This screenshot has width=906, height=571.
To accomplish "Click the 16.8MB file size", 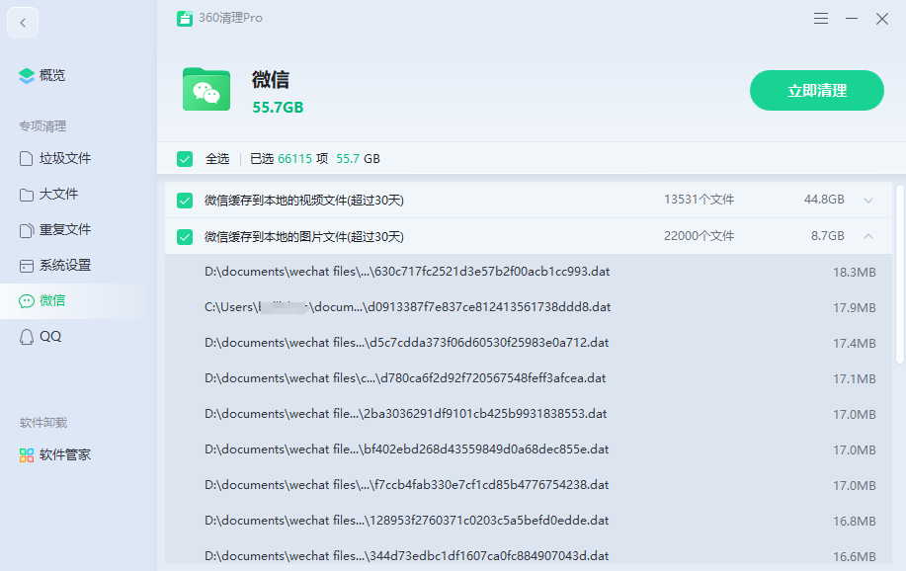I will point(854,522).
